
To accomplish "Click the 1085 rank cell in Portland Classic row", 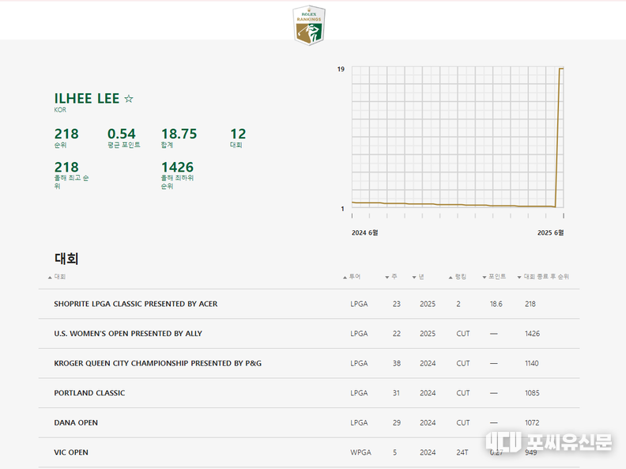I will click(532, 393).
